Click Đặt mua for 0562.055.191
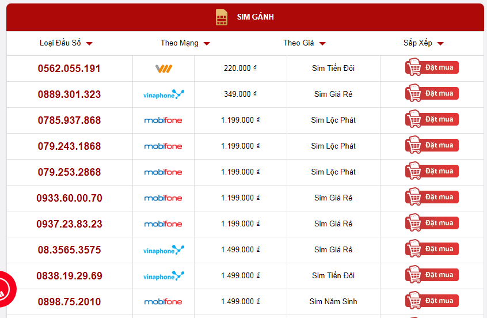Image resolution: width=487 pixels, height=318 pixels. pos(432,67)
